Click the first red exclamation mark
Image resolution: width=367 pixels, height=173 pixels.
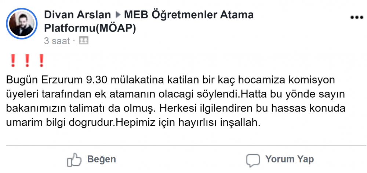[13, 60]
